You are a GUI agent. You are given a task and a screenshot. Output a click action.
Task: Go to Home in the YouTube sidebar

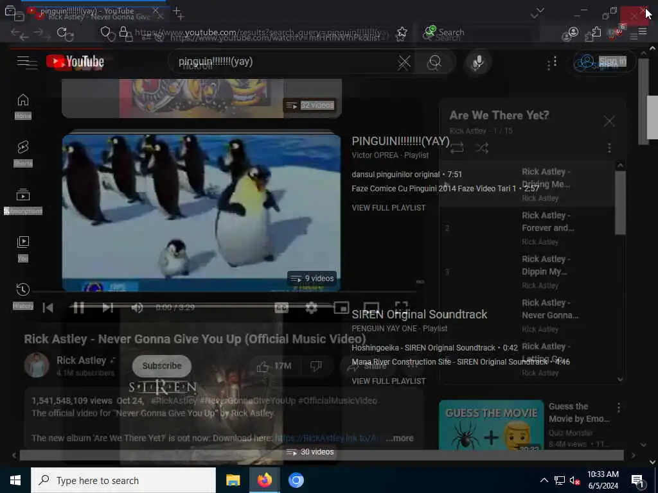point(23,107)
